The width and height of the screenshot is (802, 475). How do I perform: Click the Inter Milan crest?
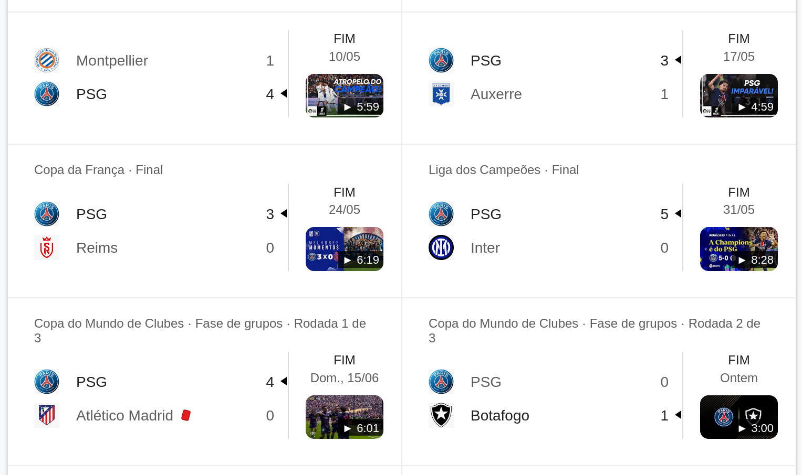(x=441, y=247)
